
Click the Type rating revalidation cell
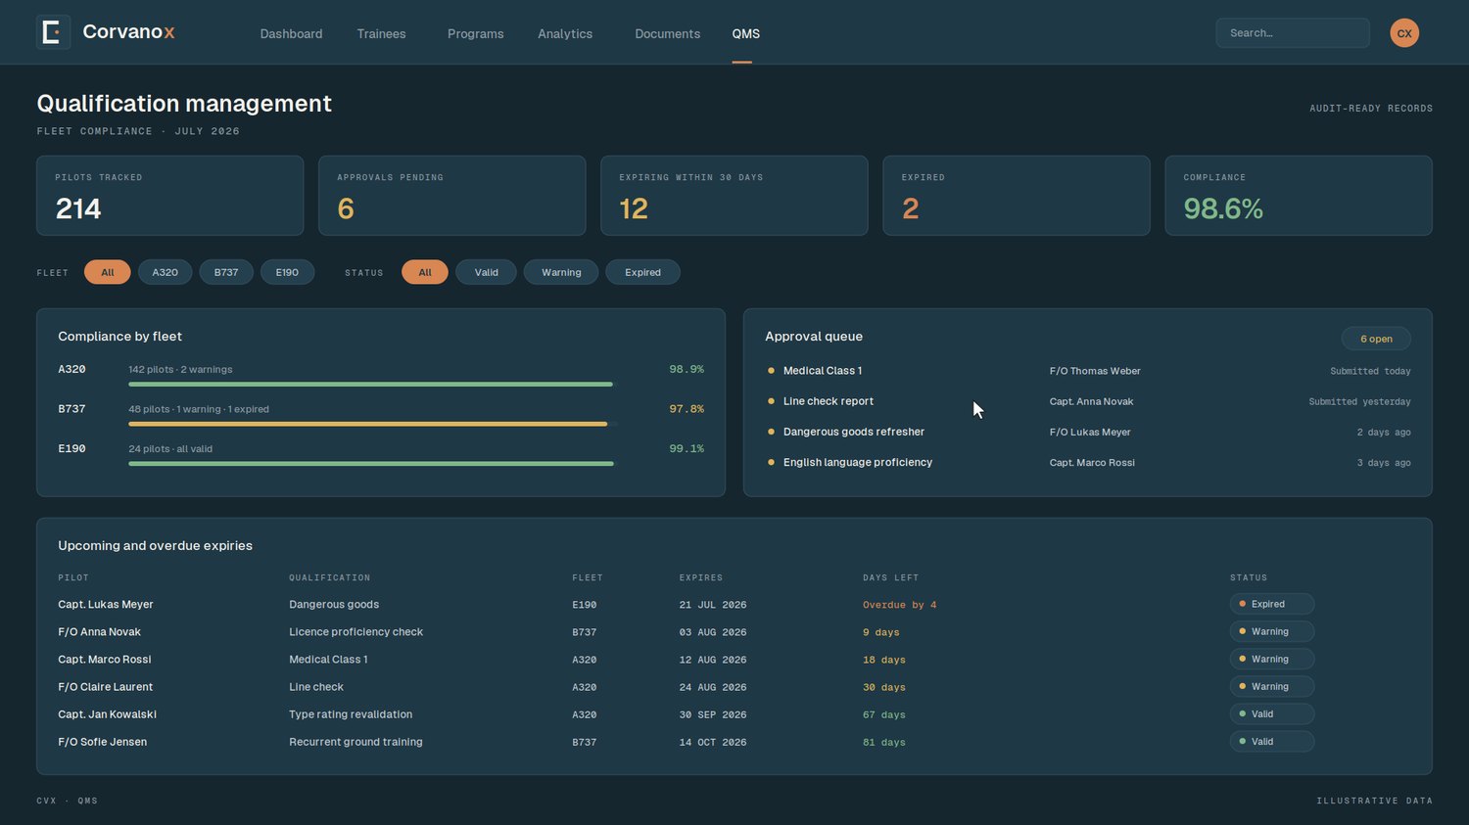pos(351,714)
